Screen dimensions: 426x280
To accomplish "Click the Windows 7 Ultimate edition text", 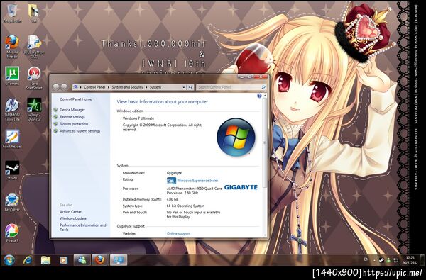I will coord(138,118).
